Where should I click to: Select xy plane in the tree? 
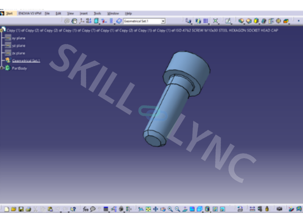pos(19,38)
